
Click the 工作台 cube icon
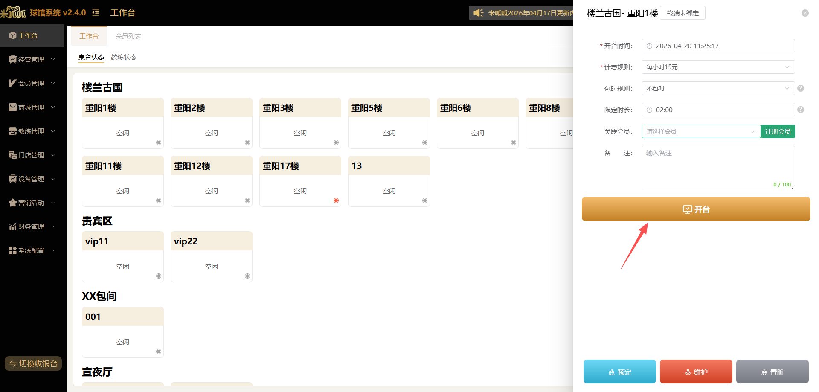tap(13, 35)
